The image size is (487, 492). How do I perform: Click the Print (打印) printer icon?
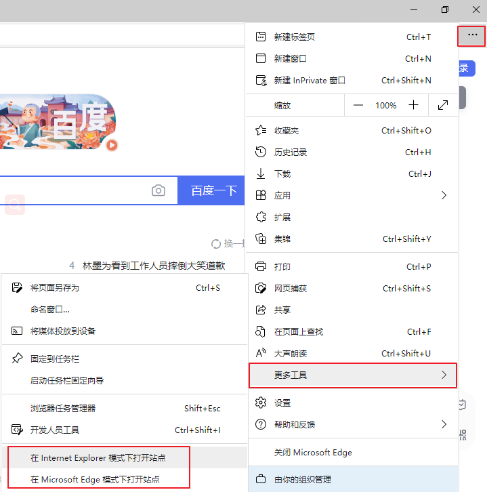pos(261,266)
